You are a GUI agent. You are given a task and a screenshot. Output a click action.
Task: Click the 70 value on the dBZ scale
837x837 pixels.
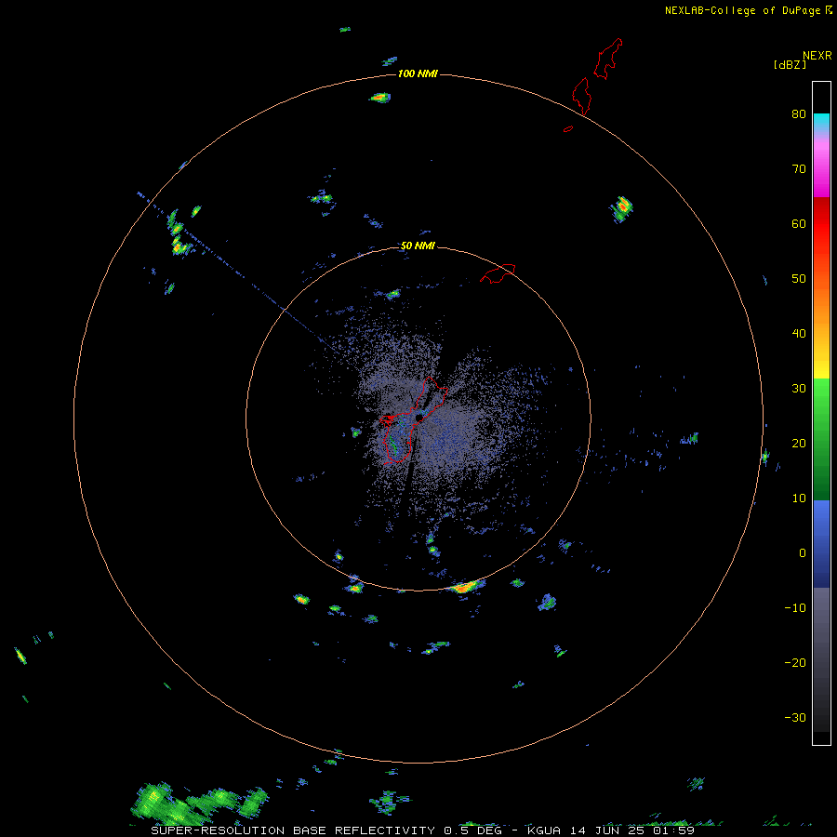(799, 168)
